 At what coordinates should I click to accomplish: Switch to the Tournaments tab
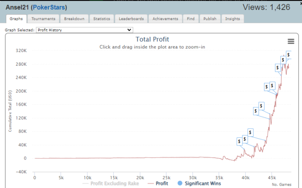click(43, 19)
